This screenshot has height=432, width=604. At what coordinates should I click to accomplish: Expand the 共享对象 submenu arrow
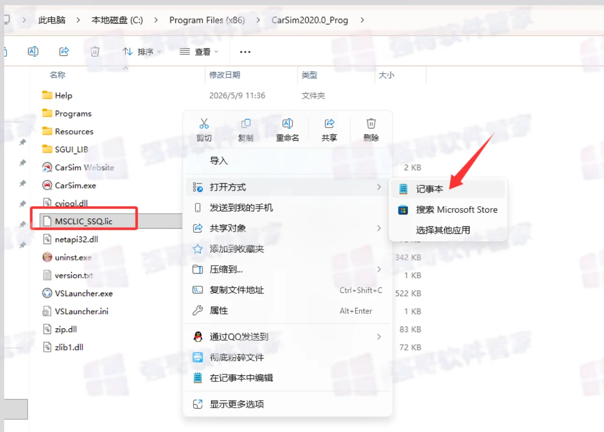coord(379,228)
